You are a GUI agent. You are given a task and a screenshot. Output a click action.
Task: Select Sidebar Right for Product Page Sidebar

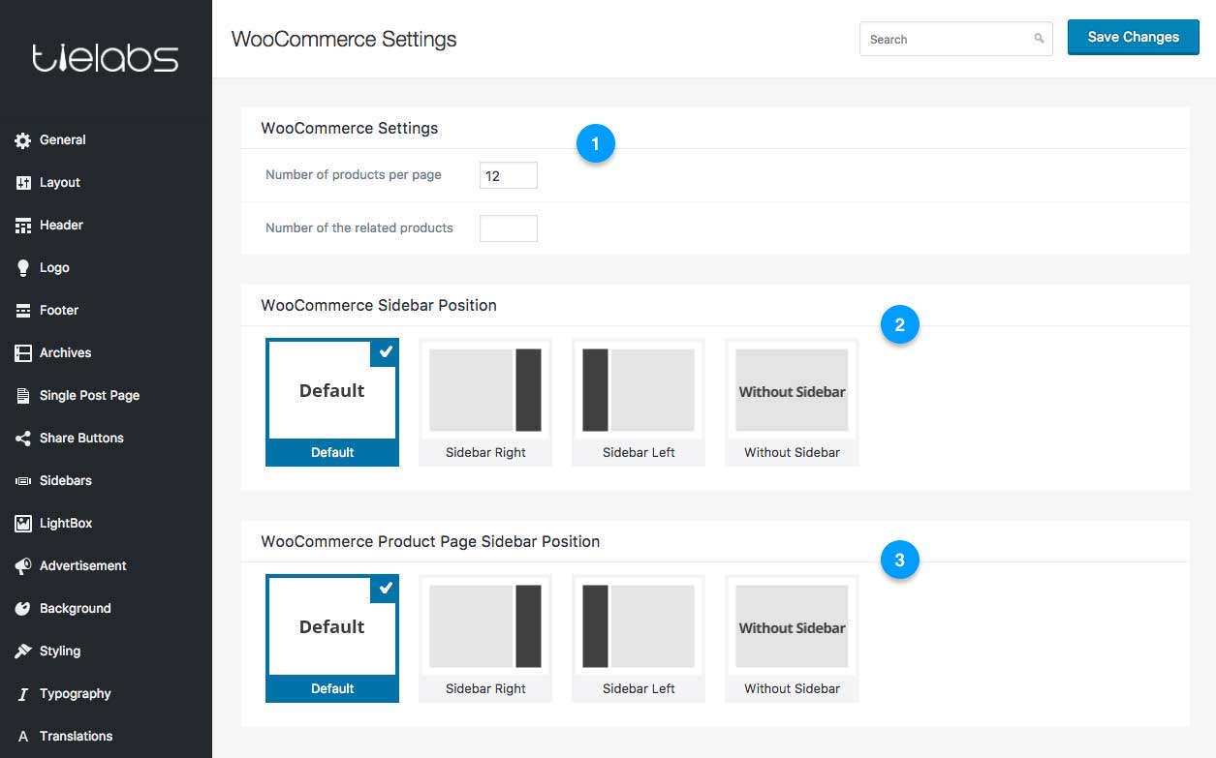(485, 638)
